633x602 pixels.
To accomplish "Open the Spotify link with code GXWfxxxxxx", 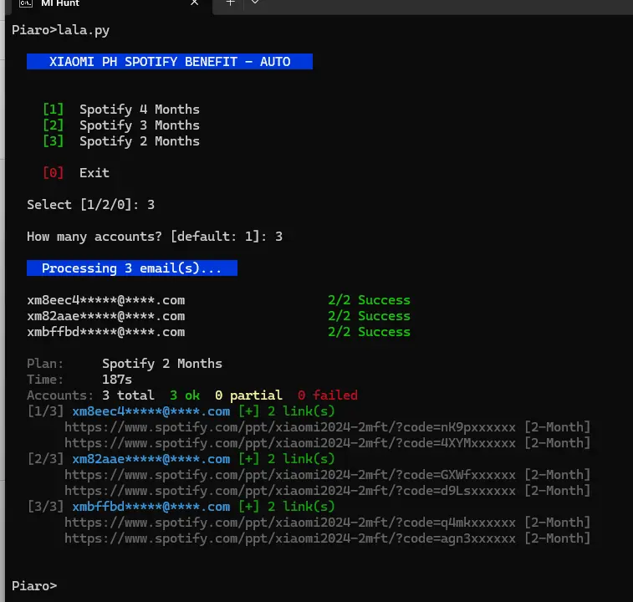I will tap(290, 475).
